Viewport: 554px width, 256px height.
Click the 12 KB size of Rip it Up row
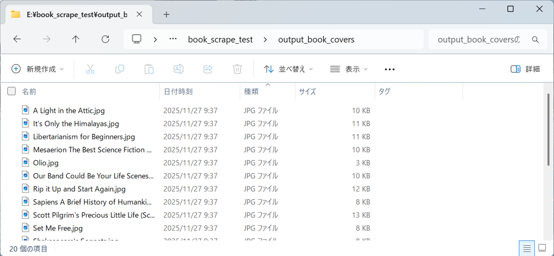tap(361, 189)
